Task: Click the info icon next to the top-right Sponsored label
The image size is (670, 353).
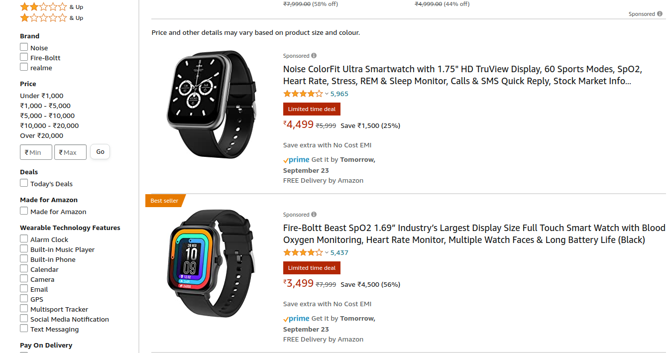Action: pos(660,14)
